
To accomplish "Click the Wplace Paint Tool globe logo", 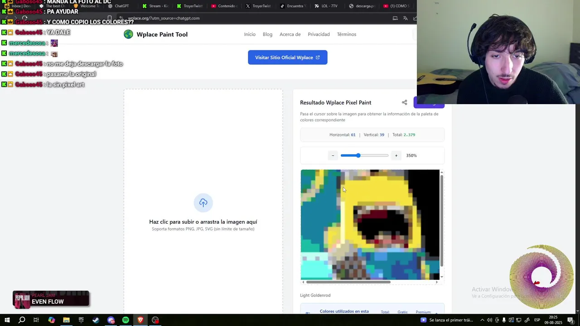I will 128,34.
